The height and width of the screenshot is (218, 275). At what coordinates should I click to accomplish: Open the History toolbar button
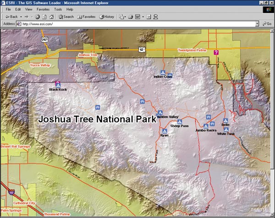tap(107, 17)
